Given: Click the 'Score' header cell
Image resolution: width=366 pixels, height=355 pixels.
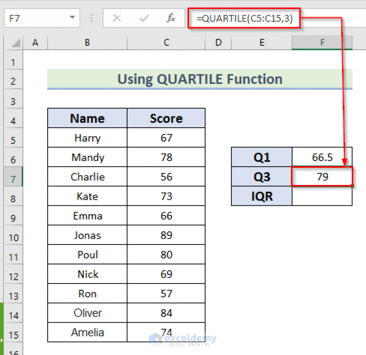Looking at the screenshot, I should tap(166, 118).
